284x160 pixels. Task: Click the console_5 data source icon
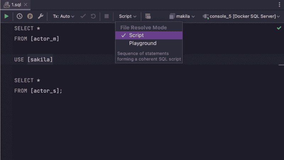click(206, 16)
